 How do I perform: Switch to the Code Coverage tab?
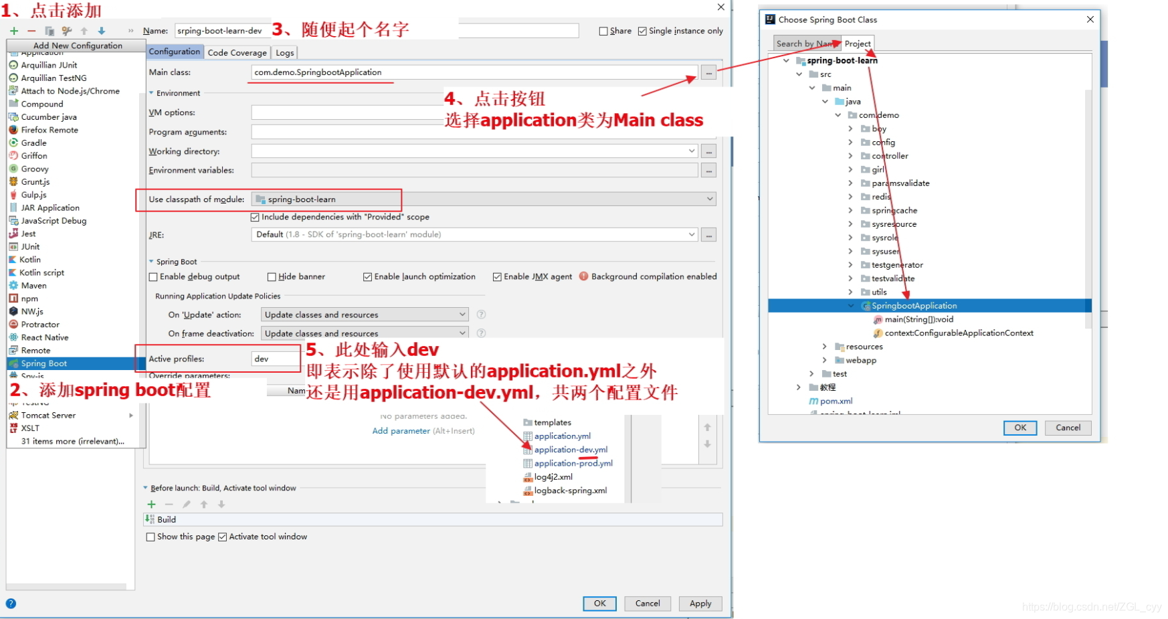point(237,52)
